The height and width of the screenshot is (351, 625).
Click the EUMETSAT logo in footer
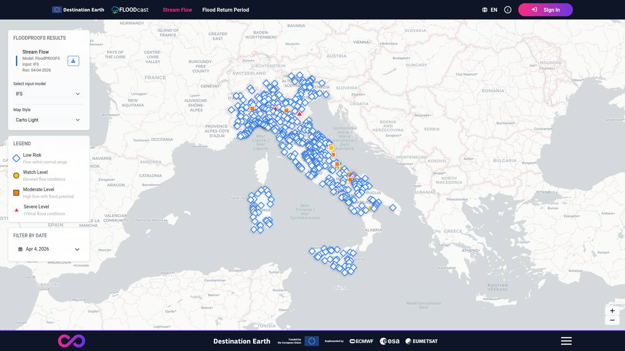click(x=421, y=341)
